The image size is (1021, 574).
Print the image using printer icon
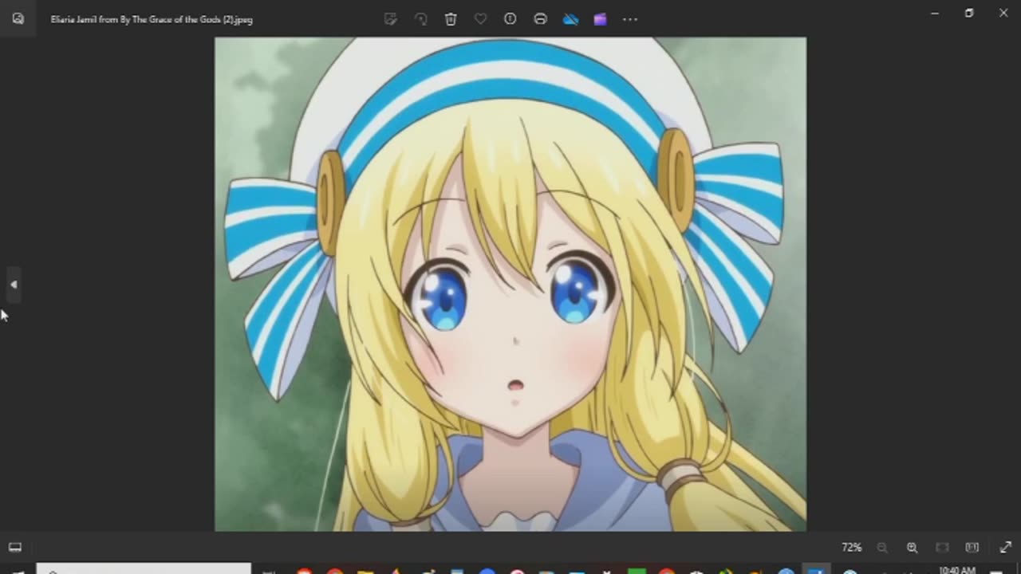pyautogui.click(x=540, y=19)
